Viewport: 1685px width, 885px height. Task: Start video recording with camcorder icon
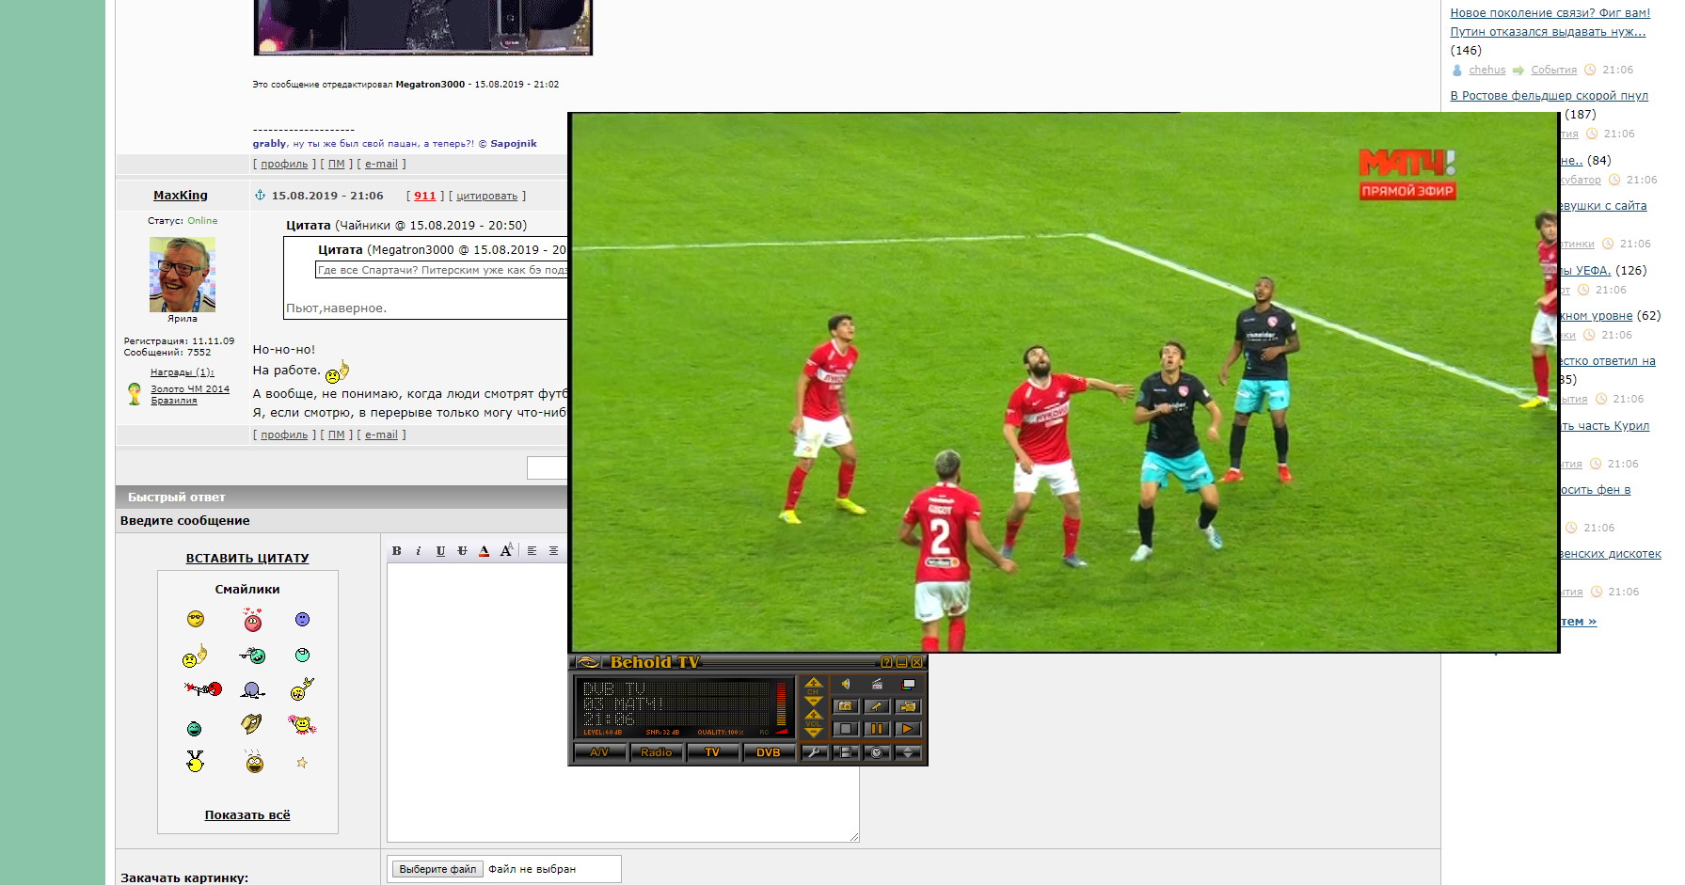908,705
